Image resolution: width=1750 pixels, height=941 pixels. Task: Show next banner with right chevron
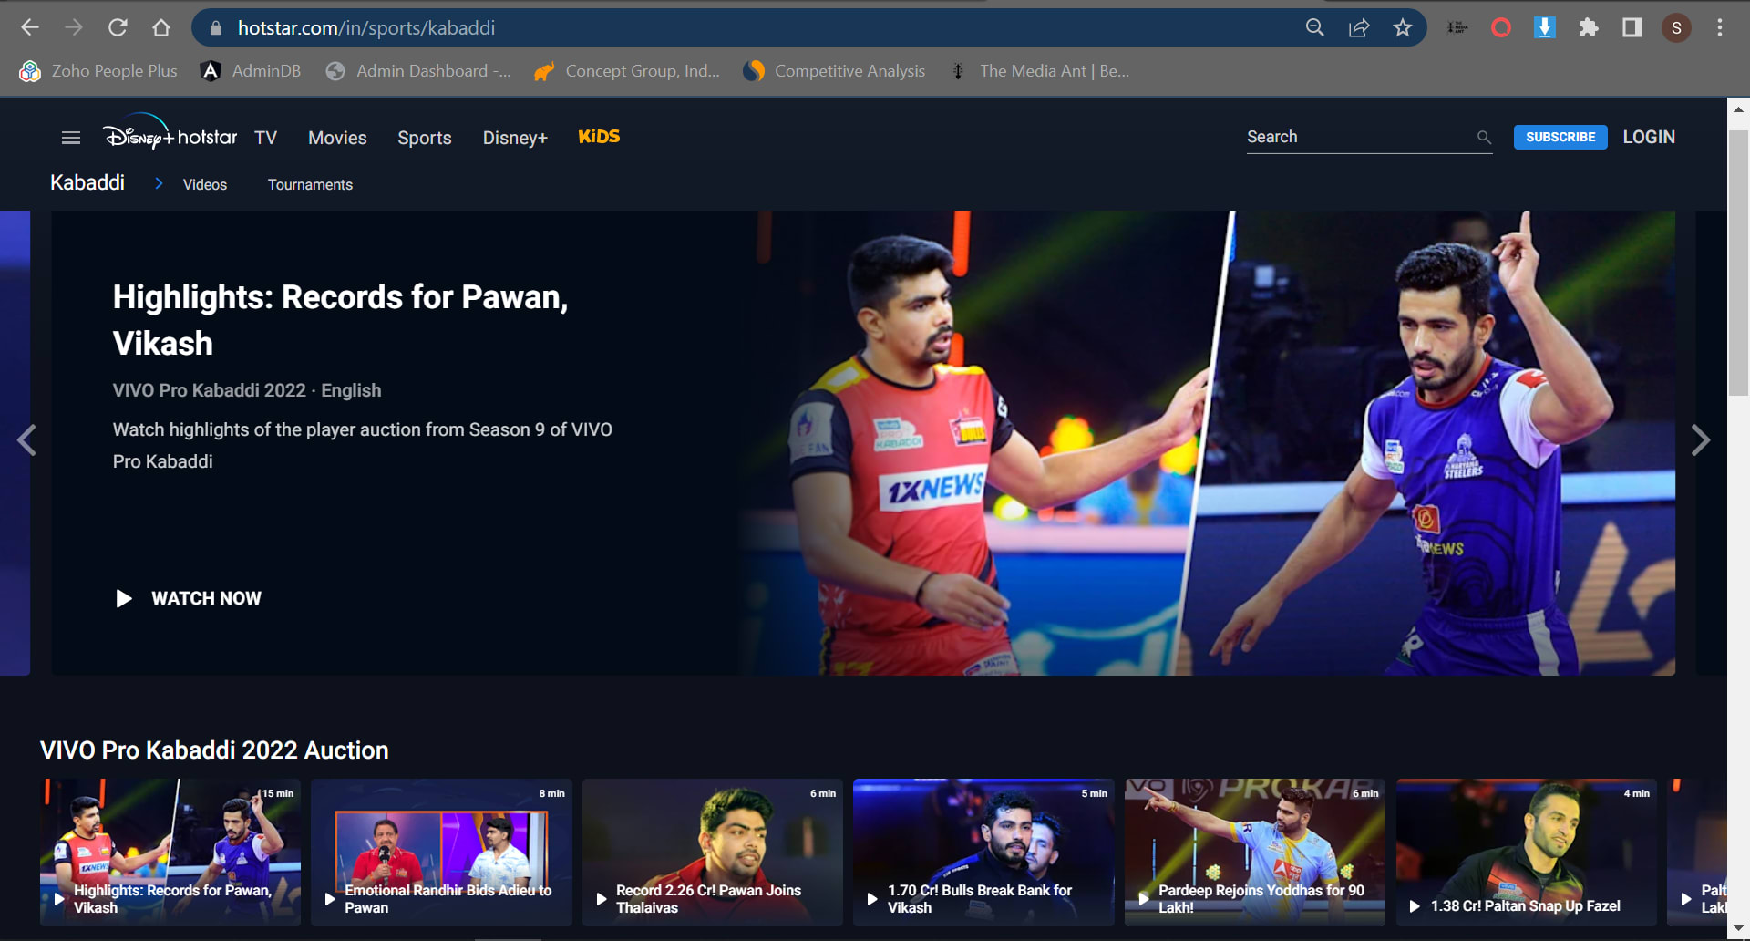(1701, 440)
